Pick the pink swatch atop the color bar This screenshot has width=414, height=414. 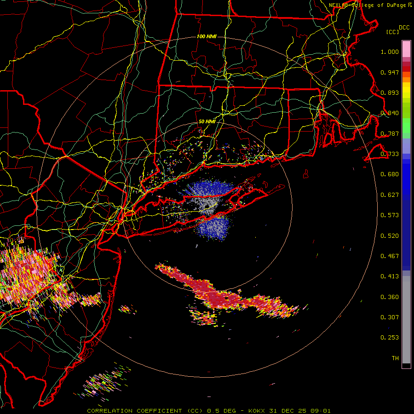point(406,49)
